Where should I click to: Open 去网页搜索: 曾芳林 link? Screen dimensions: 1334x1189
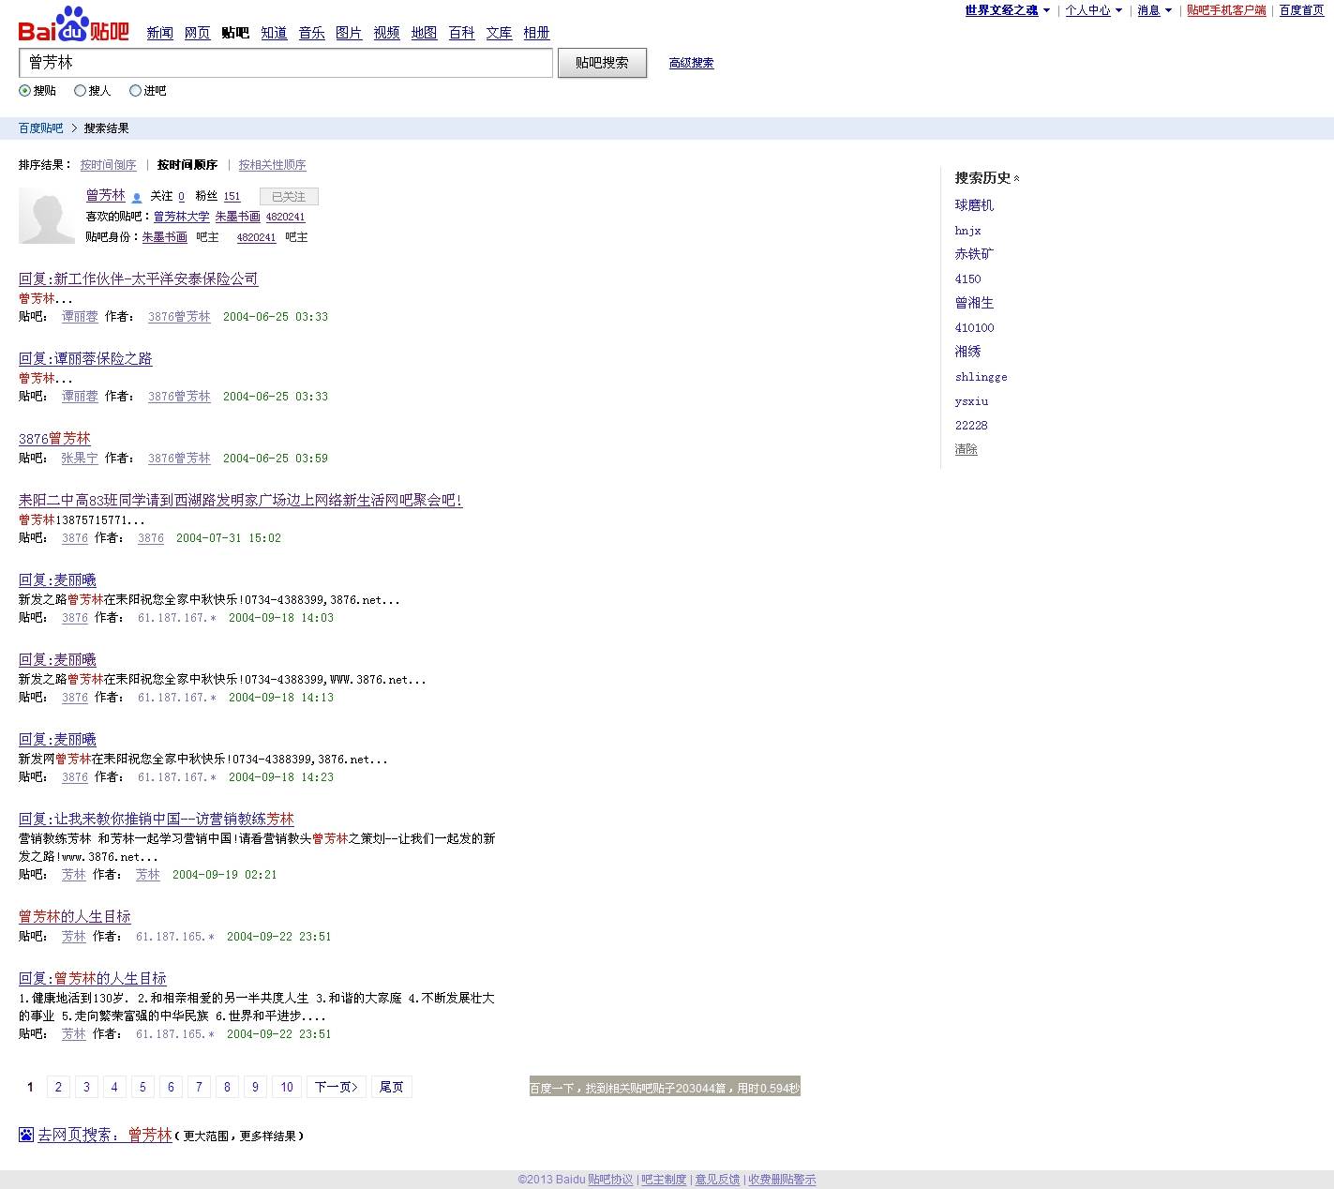[105, 1135]
